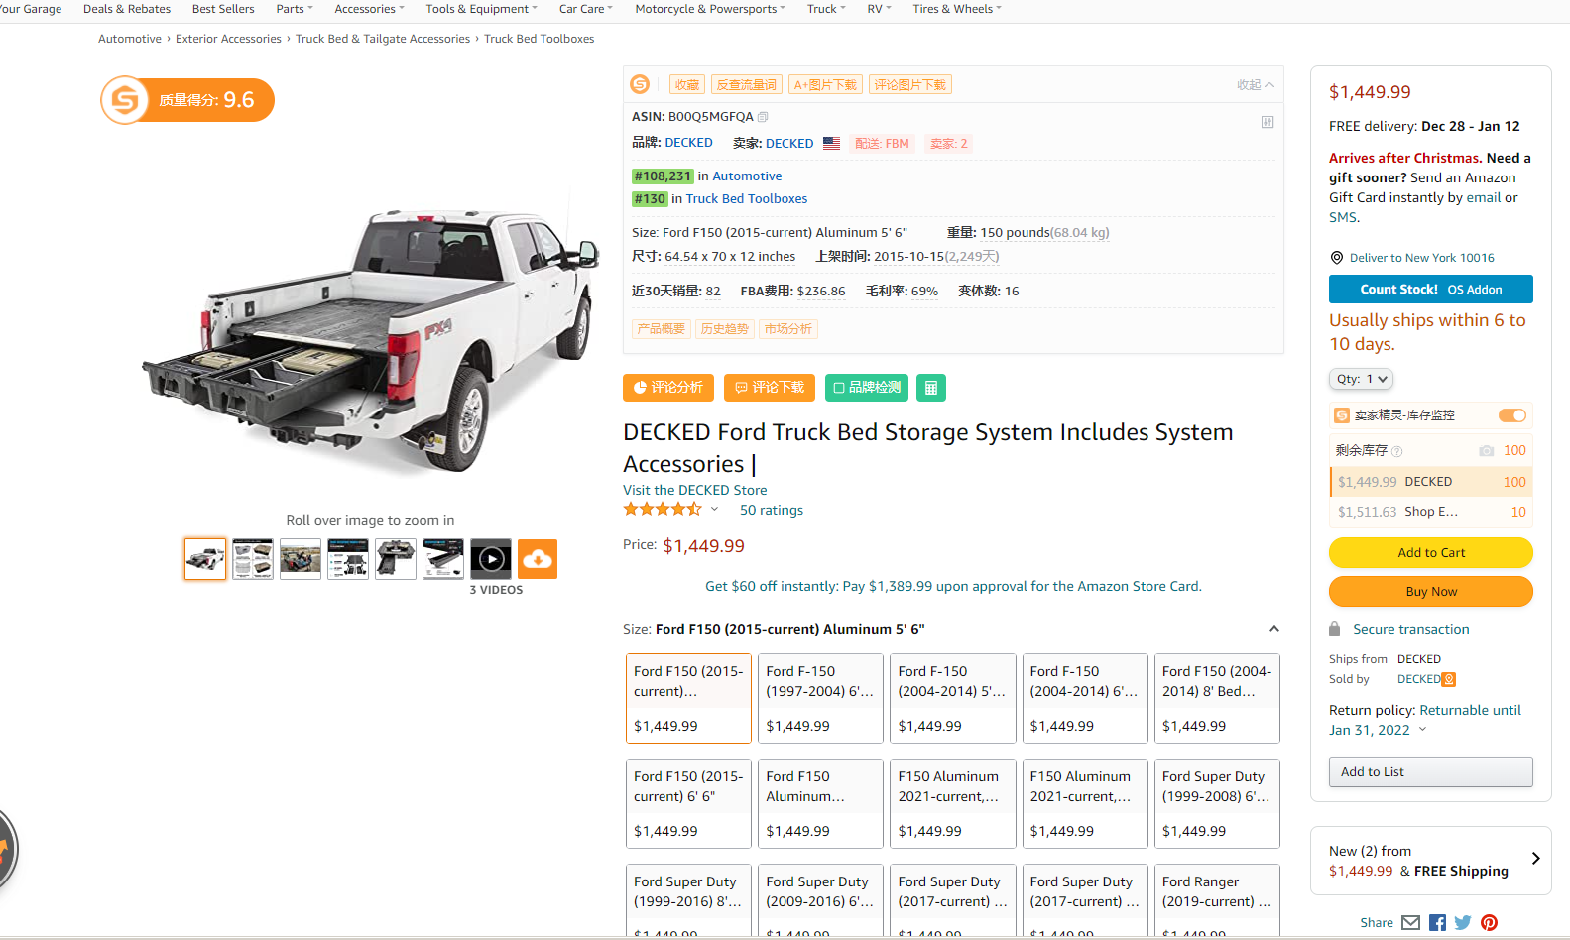Open the Parts menu dropdown

click(x=294, y=9)
